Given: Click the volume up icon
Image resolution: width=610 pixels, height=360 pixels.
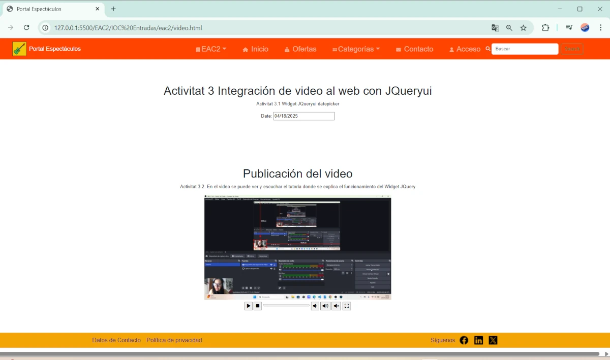Looking at the screenshot, I should (325, 306).
